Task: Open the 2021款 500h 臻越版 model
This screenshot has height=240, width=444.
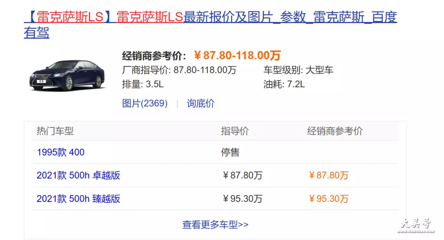Action: [78, 199]
